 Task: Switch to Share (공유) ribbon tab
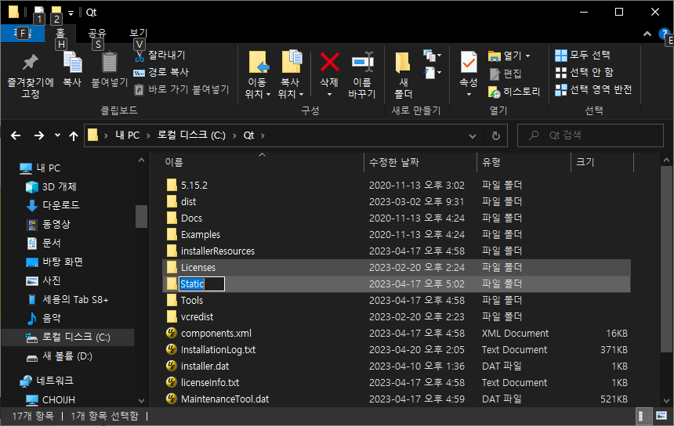97,34
